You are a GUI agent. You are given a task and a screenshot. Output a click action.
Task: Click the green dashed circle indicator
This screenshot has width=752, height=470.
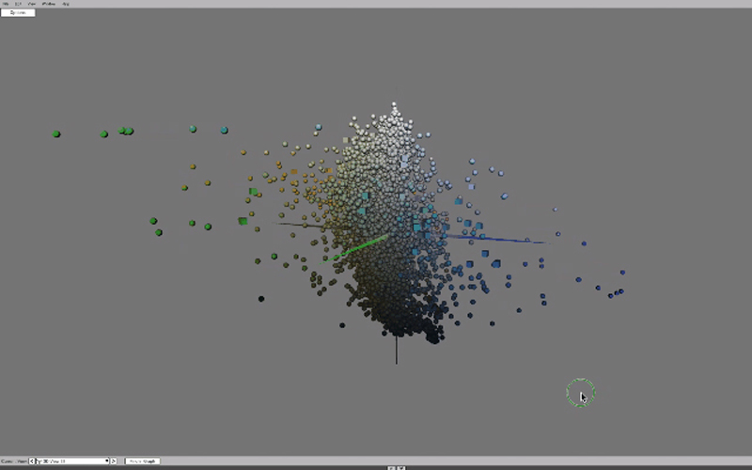[x=580, y=393]
